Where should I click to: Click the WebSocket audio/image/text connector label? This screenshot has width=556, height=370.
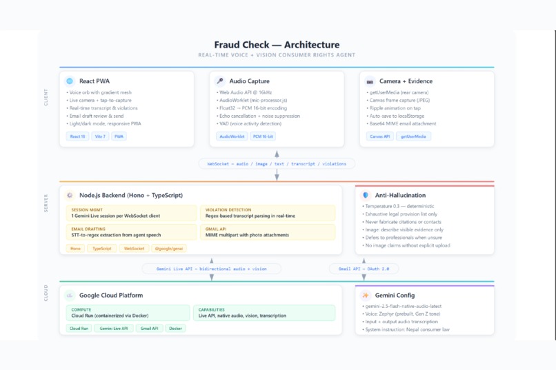[277, 164]
